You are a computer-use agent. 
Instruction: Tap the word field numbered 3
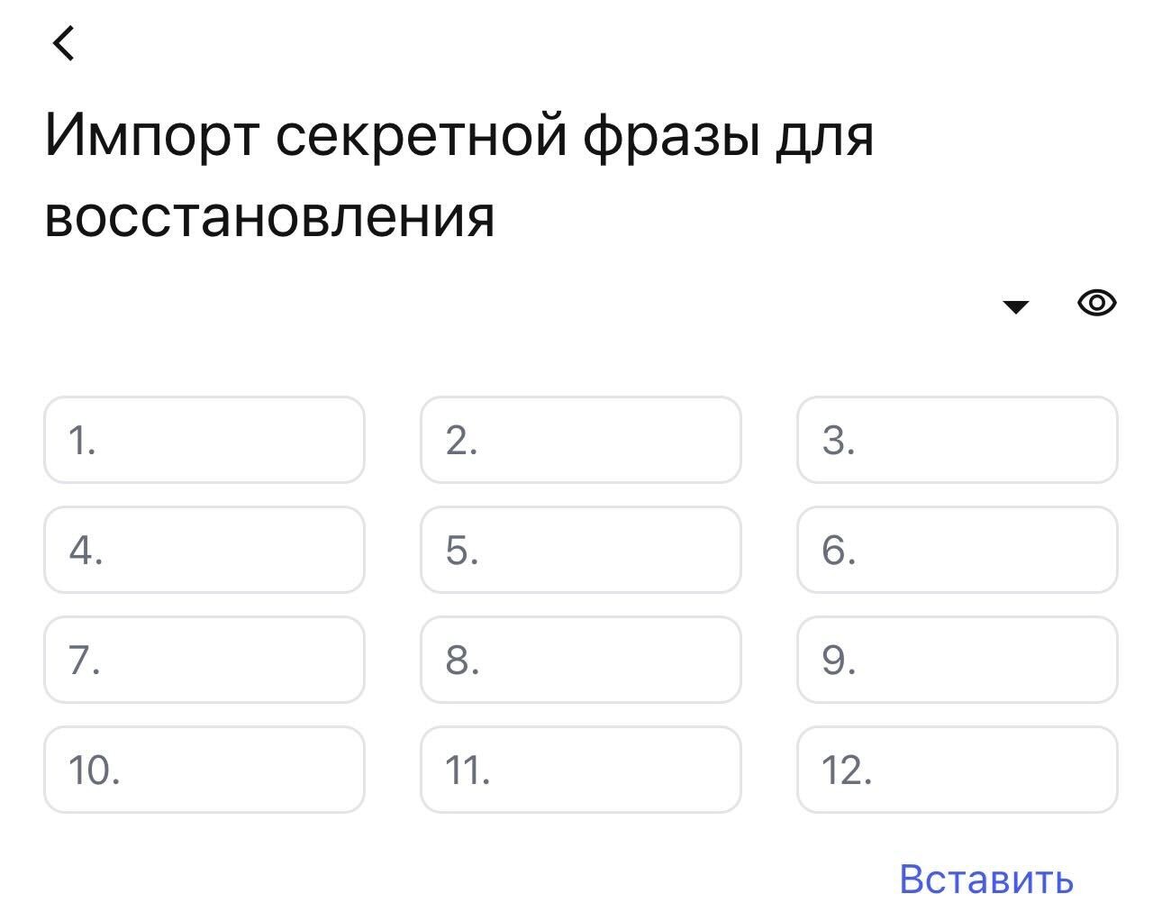pyautogui.click(x=958, y=440)
